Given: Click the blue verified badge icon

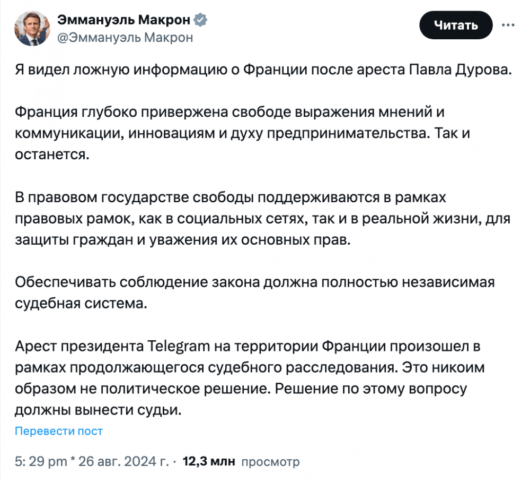Looking at the screenshot, I should click(x=200, y=20).
